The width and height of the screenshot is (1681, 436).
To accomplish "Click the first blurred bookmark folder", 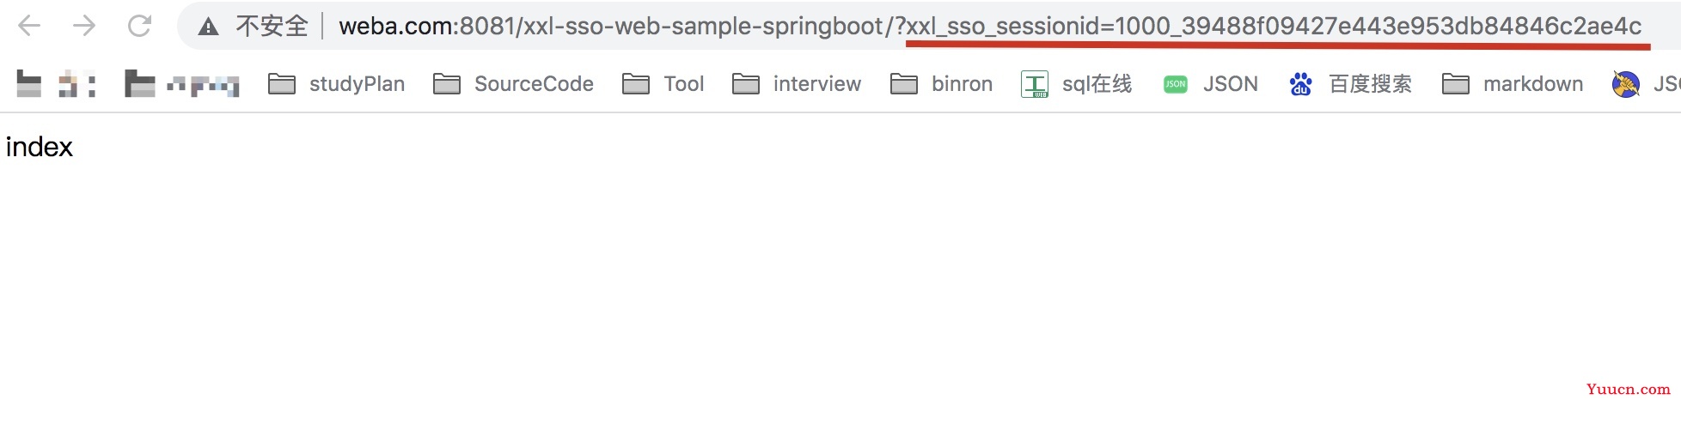I will 56,84.
